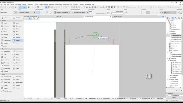
Task: Toggle second Edge Type option
Action: pos(148,13)
